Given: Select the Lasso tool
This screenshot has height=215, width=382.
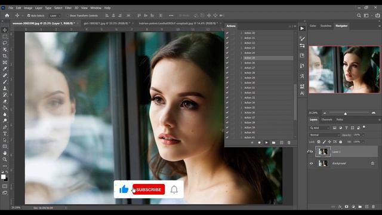Looking at the screenshot, I should tap(5, 43).
